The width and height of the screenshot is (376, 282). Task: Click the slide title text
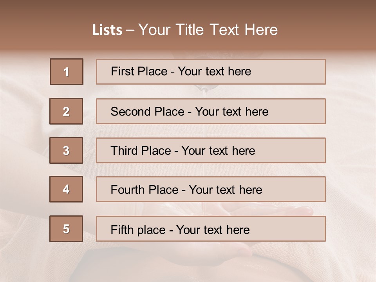pos(185,30)
